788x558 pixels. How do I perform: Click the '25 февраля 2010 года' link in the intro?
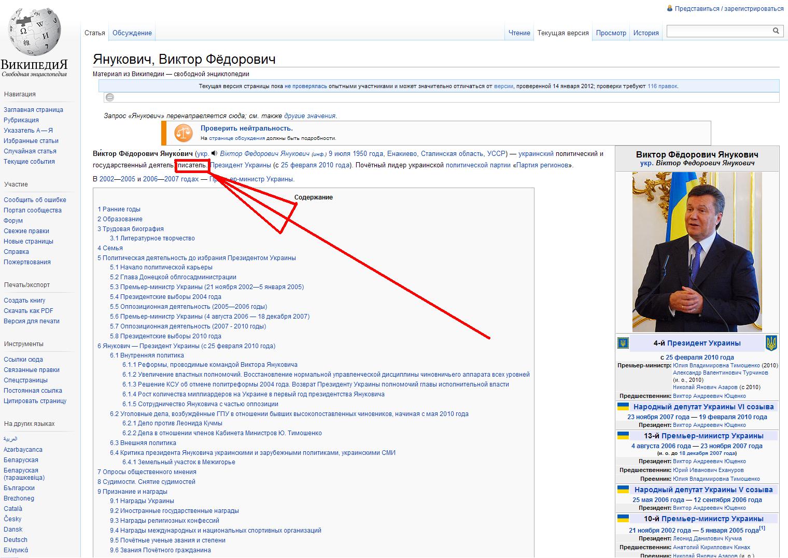(x=315, y=165)
